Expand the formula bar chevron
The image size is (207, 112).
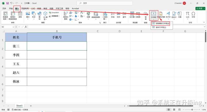[204, 27]
